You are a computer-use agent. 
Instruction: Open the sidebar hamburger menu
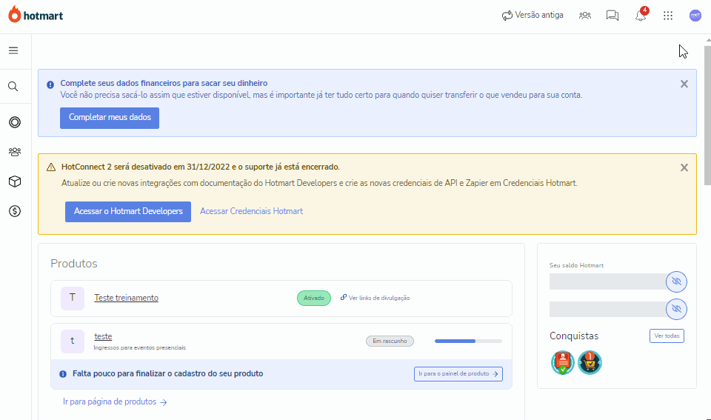click(x=13, y=50)
